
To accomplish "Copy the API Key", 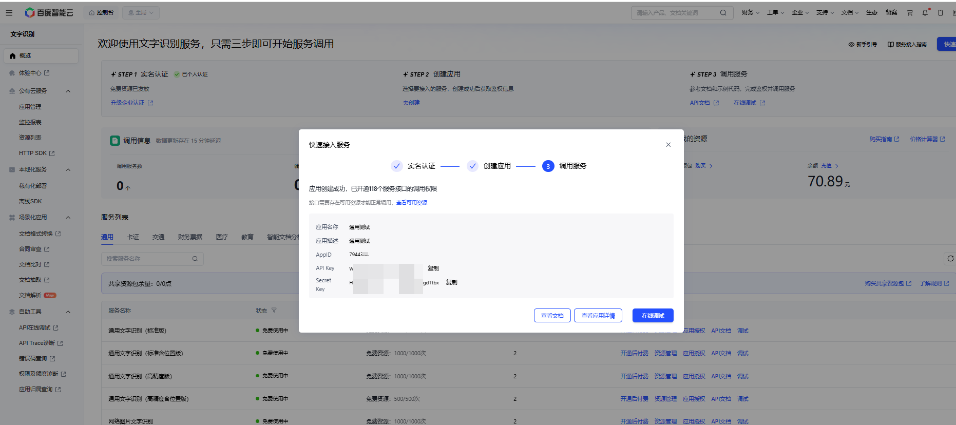I will [x=433, y=268].
